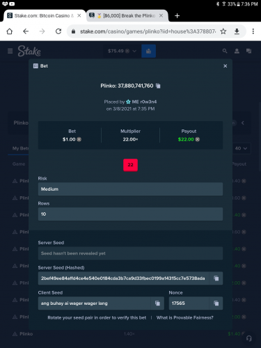Switch to the [$6,000] Break the Plinko tab
Viewport: 261px width, 348px height.
tap(127, 15)
